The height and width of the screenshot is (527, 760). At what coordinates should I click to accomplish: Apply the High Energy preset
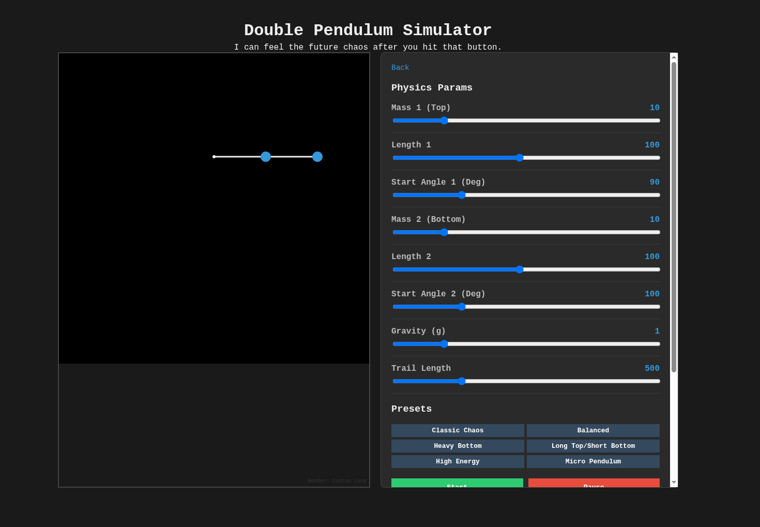click(458, 461)
